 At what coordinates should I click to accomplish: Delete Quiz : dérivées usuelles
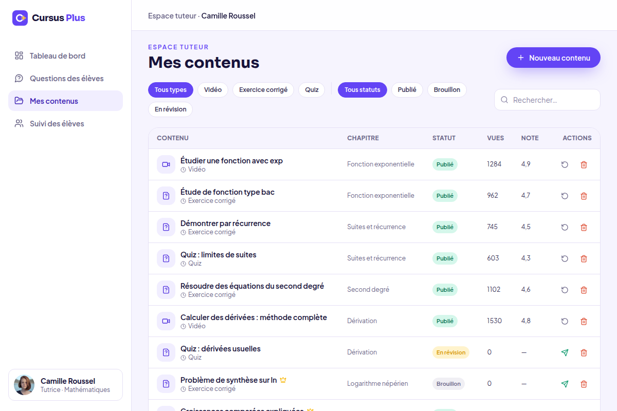tap(584, 352)
